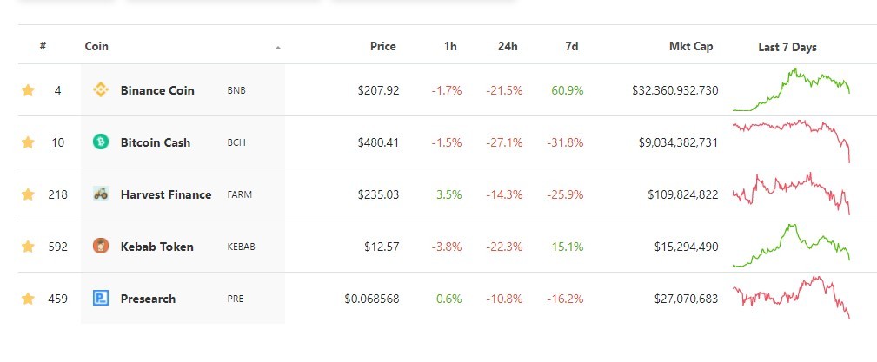This screenshot has width=877, height=362.
Task: Unfavorite Binance Coin via star
Action: click(28, 90)
